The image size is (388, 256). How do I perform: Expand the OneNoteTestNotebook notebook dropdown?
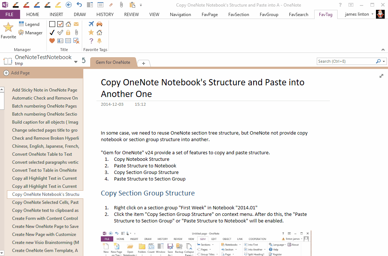pyautogui.click(x=76, y=62)
